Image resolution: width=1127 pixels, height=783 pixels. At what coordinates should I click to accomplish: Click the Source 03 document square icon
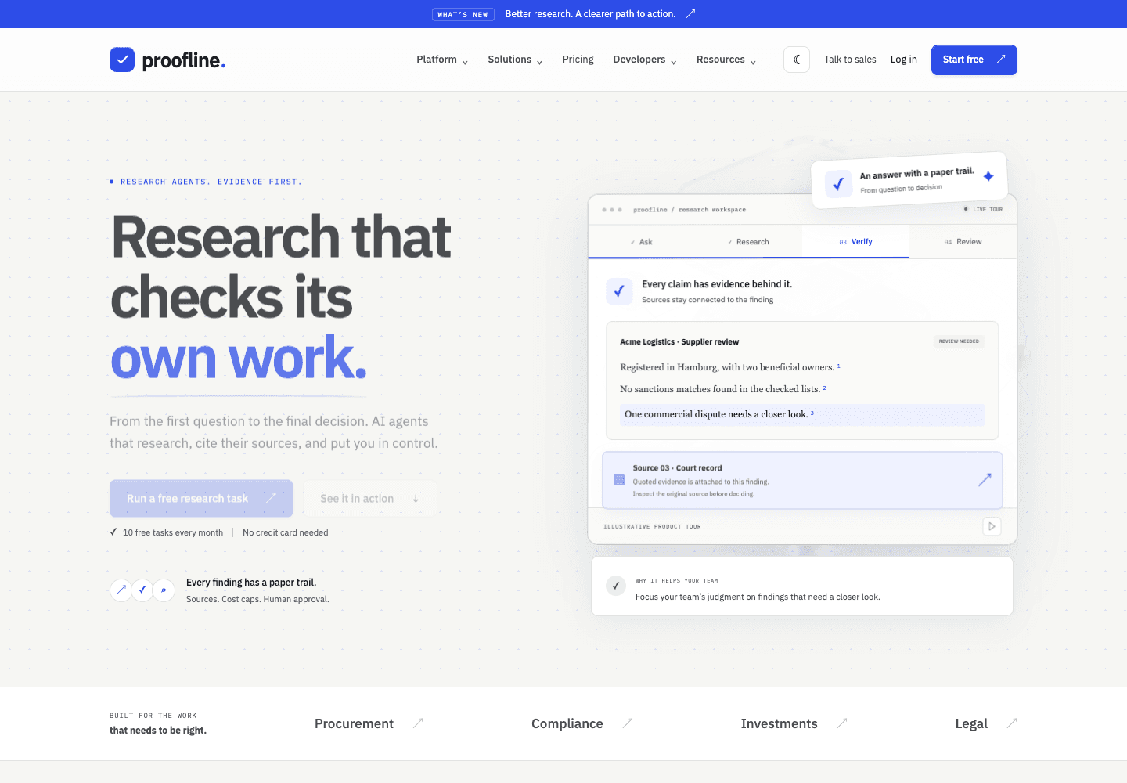click(x=619, y=479)
